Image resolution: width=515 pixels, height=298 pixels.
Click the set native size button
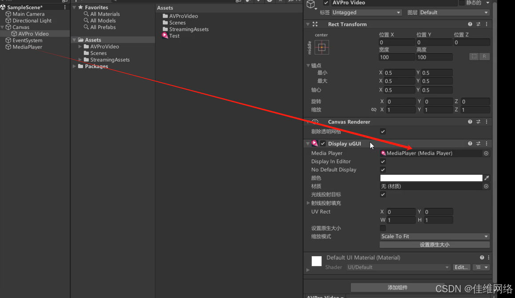(x=435, y=245)
